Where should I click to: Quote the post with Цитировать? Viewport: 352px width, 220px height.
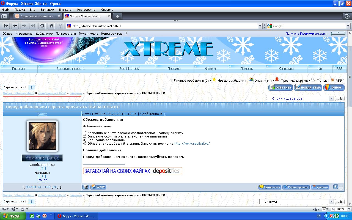tap(270, 187)
